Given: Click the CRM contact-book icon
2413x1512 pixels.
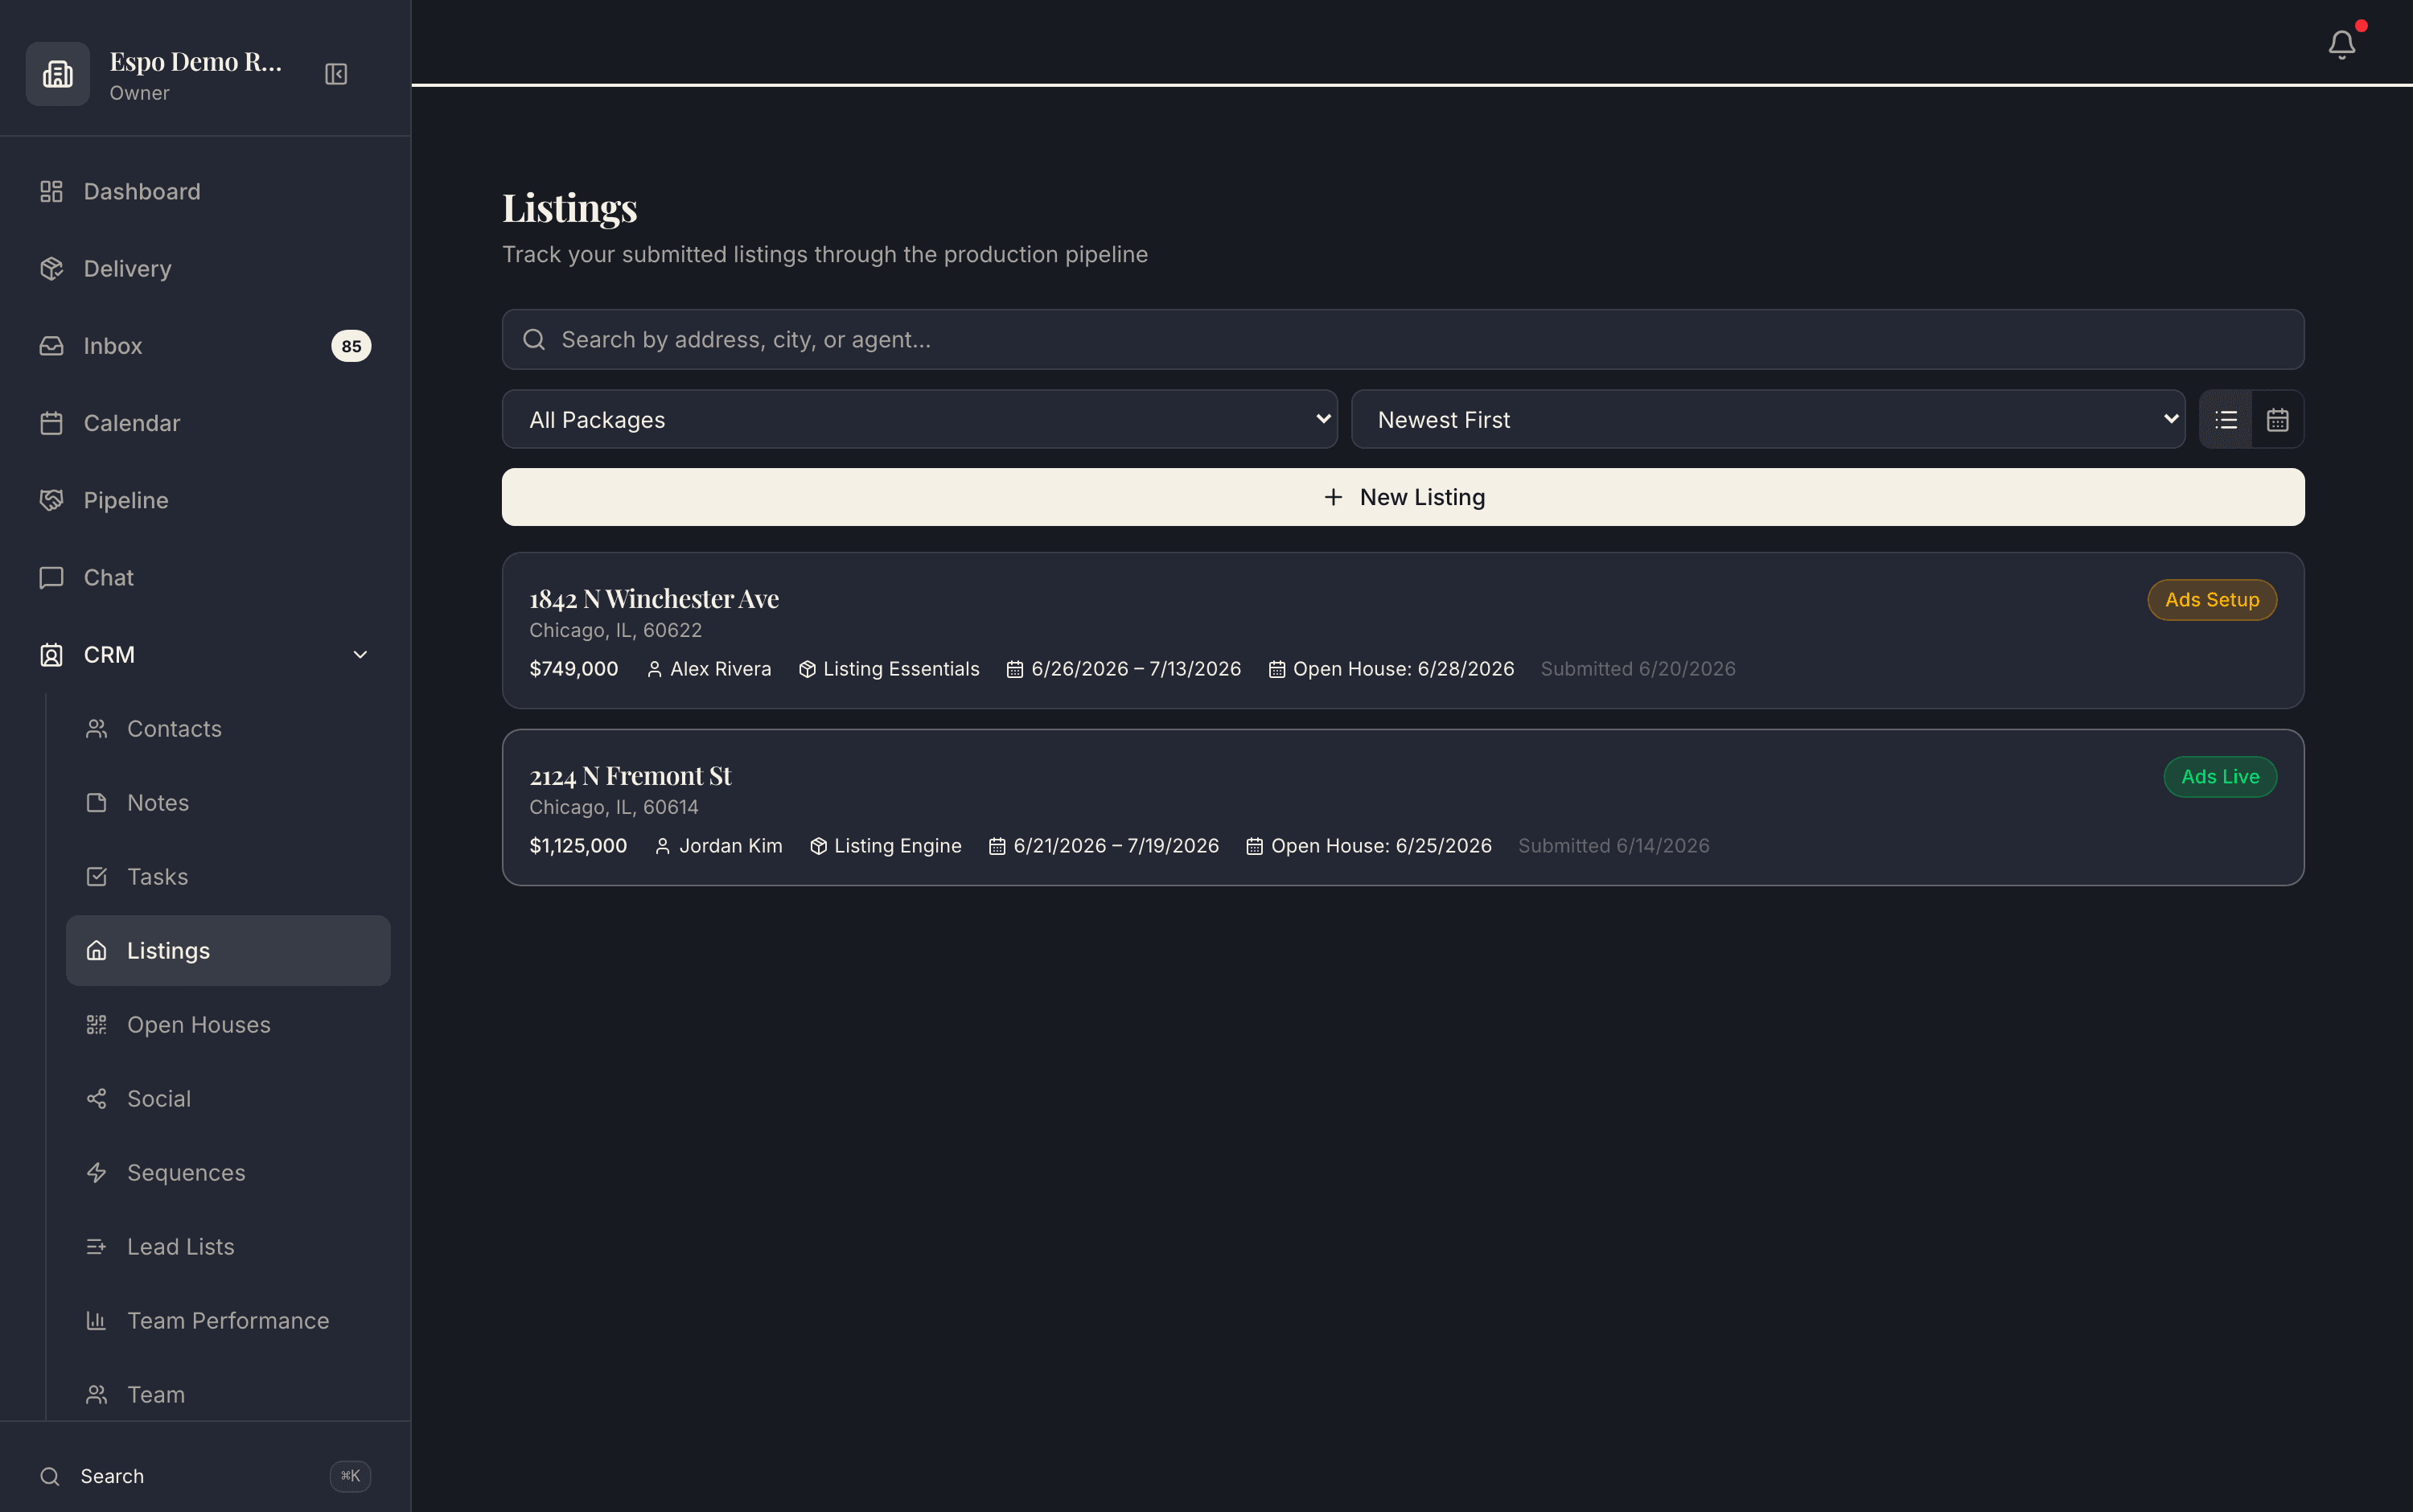Looking at the screenshot, I should tap(51, 655).
